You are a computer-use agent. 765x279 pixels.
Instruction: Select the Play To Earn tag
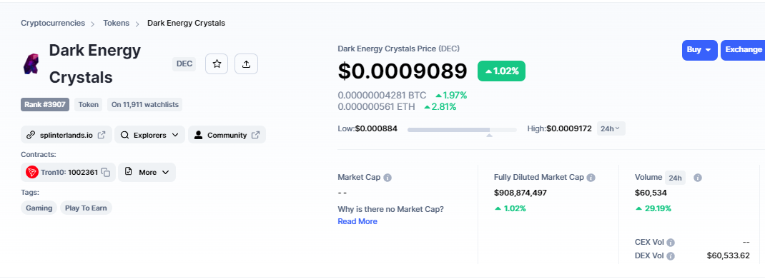pyautogui.click(x=87, y=208)
